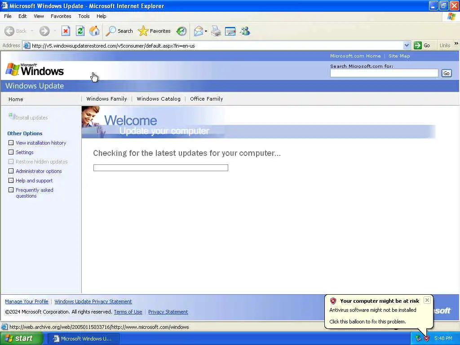This screenshot has width=460, height=345.
Task: Click the Microsoft Windows Update taskbar button
Action: [x=83, y=339]
